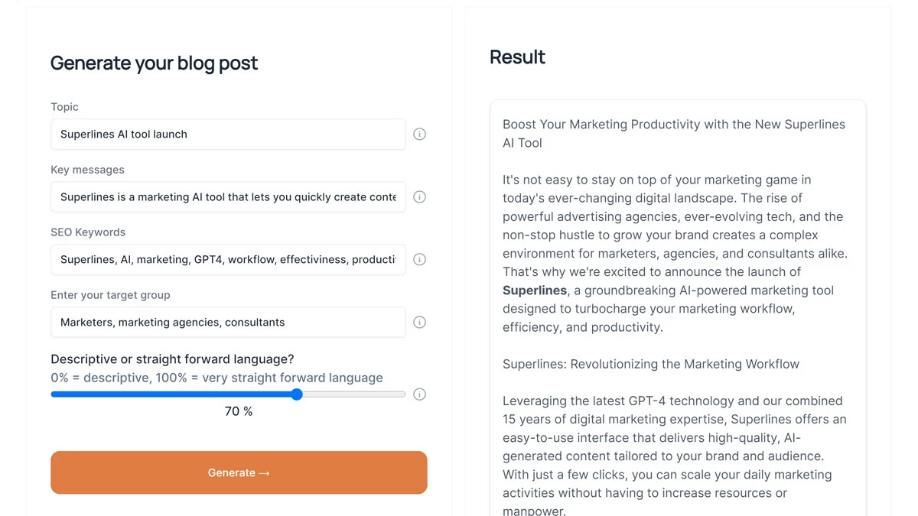Click the blue slider handle at 70%
Image resolution: width=918 pixels, height=516 pixels.
297,394
